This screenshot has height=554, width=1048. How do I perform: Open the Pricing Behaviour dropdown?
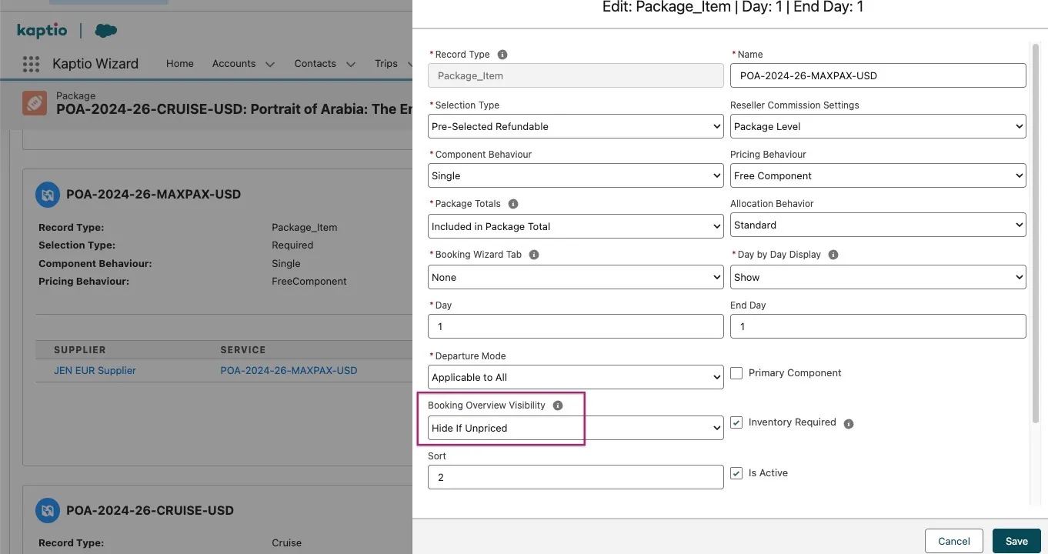tap(877, 175)
